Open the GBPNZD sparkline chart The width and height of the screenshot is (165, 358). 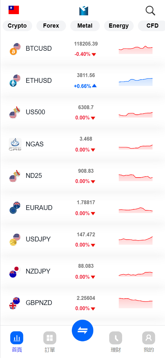tap(136, 303)
